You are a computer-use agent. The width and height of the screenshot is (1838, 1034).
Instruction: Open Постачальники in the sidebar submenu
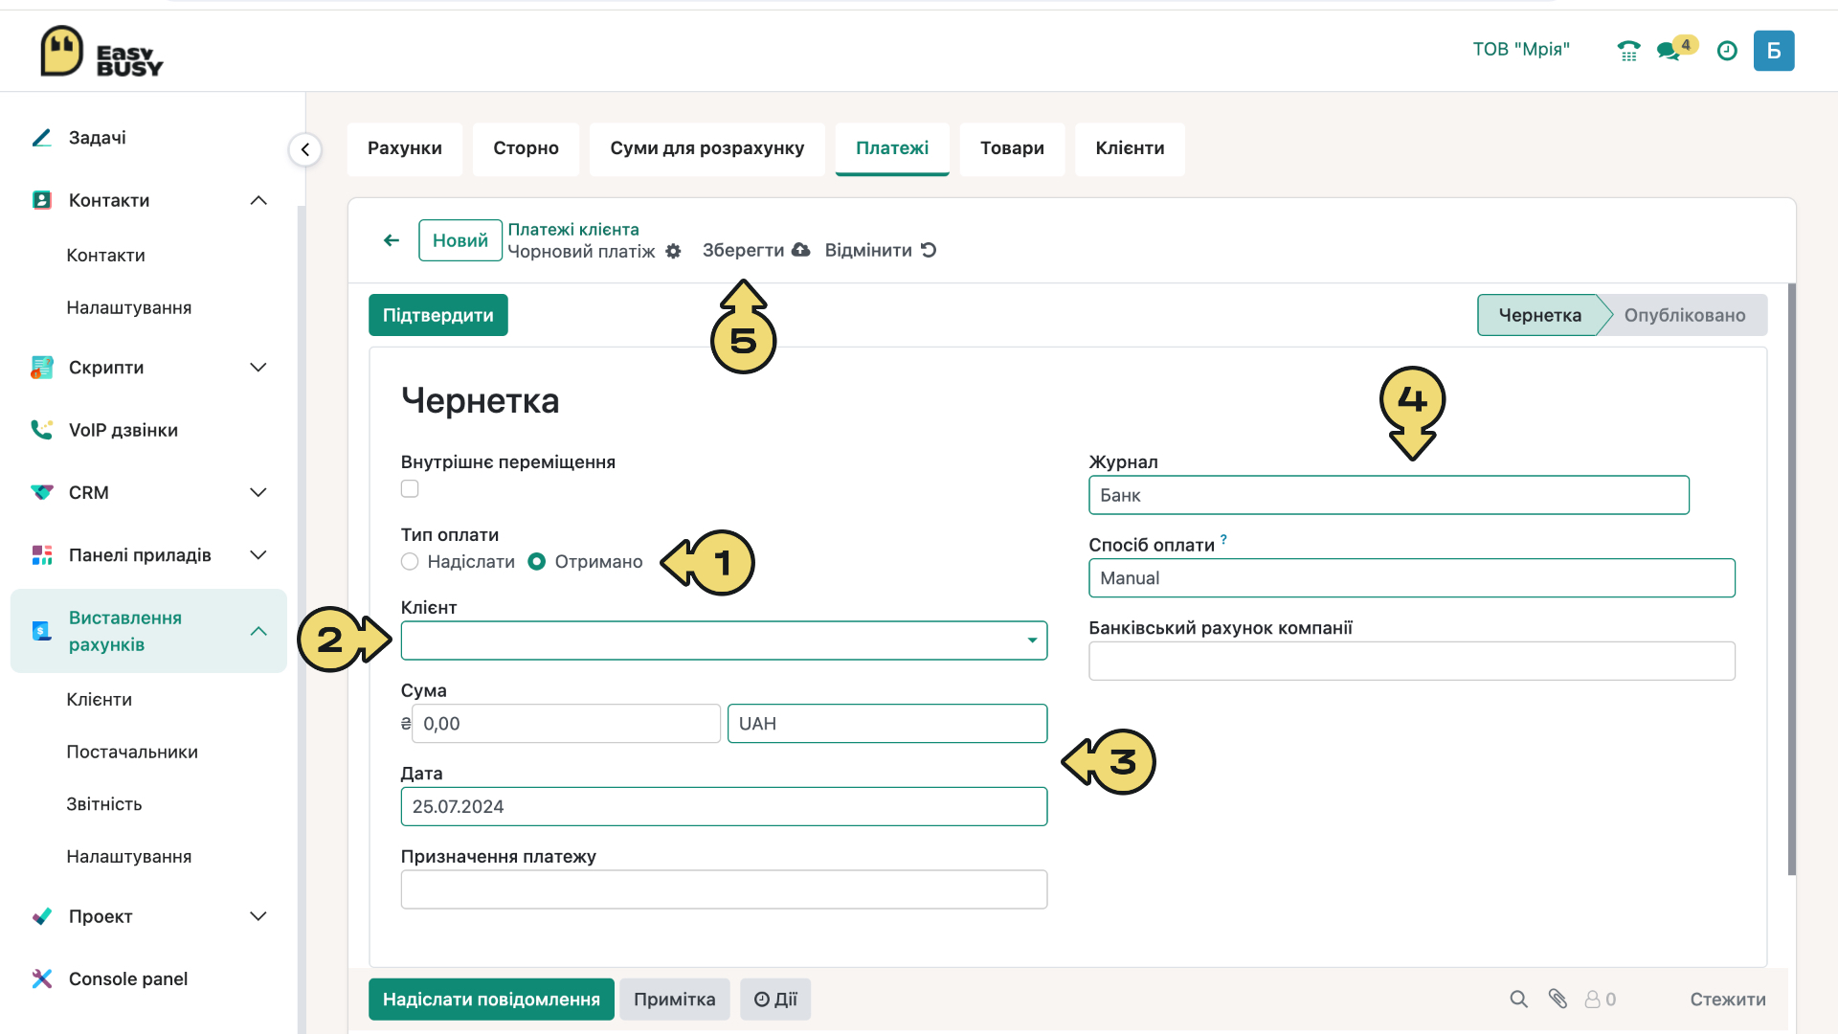132,753
